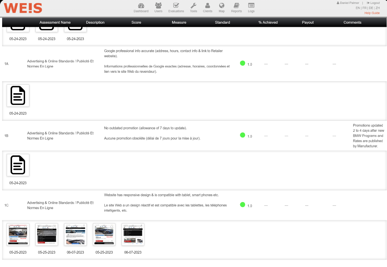Switch language to ZH
The width and height of the screenshot is (387, 267).
tap(377, 8)
